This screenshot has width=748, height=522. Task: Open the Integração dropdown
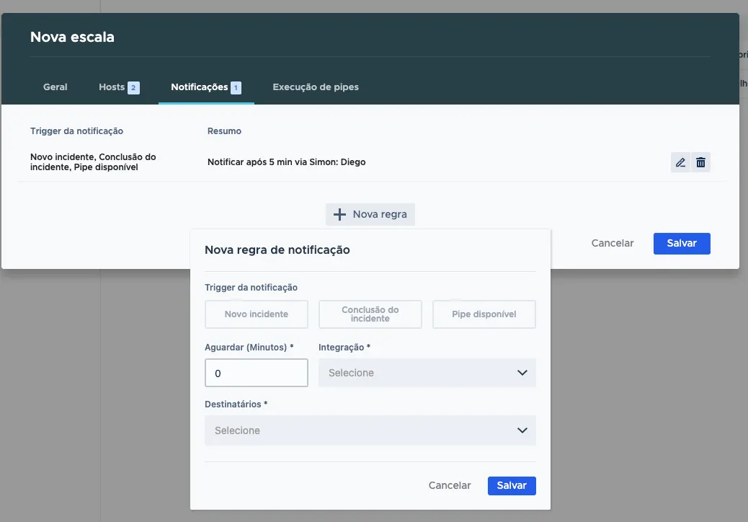point(427,373)
